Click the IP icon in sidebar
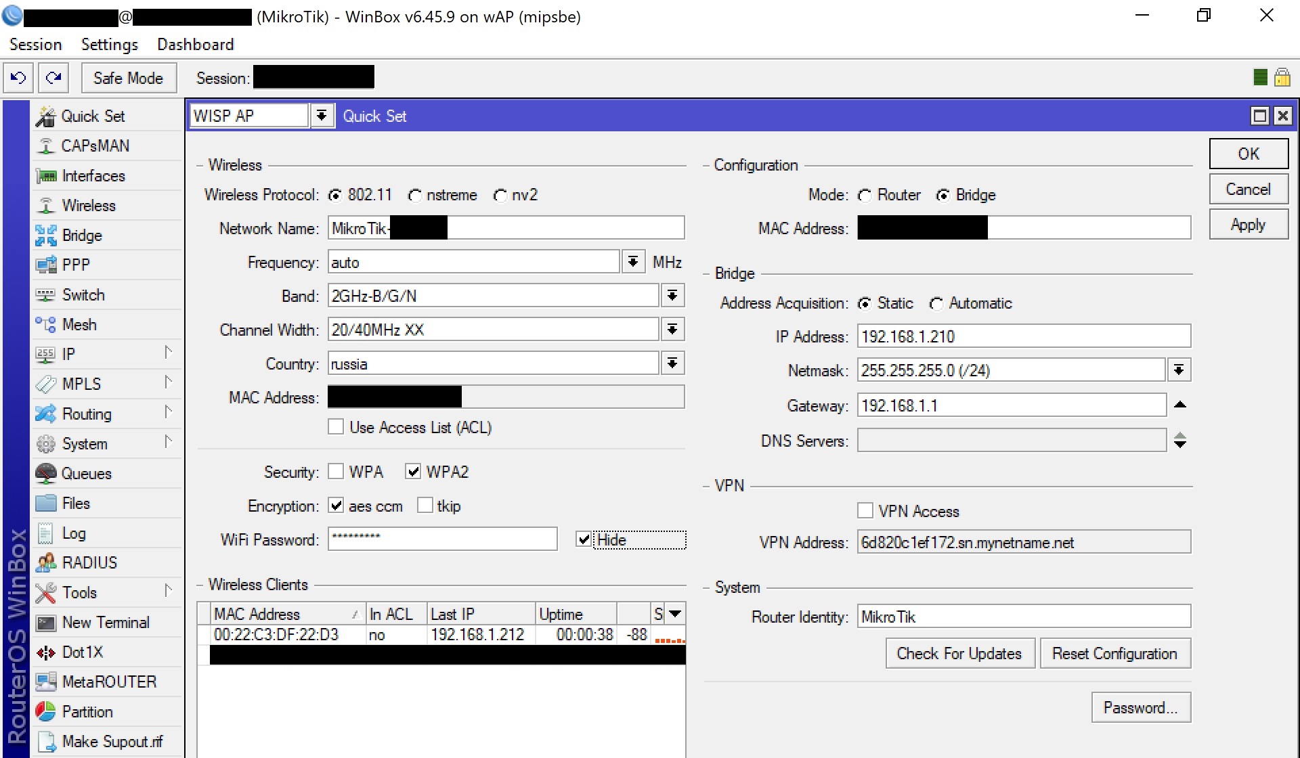Image resolution: width=1300 pixels, height=758 pixels. click(45, 355)
